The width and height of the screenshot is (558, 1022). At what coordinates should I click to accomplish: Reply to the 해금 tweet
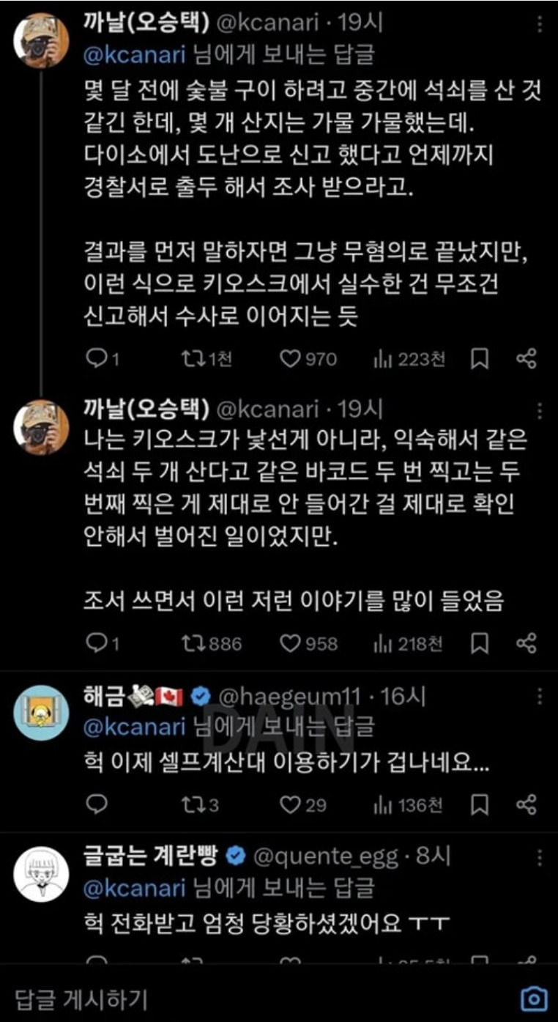[x=96, y=804]
